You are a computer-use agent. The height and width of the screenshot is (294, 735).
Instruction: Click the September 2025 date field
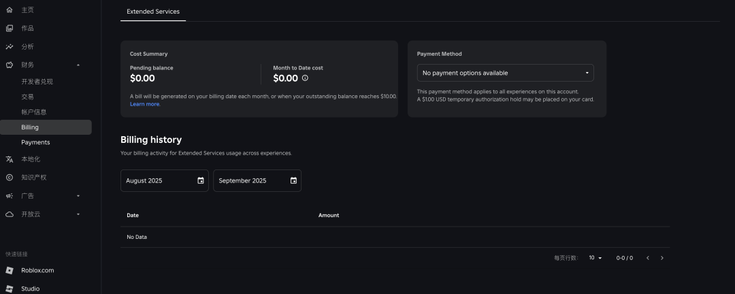pyautogui.click(x=257, y=180)
